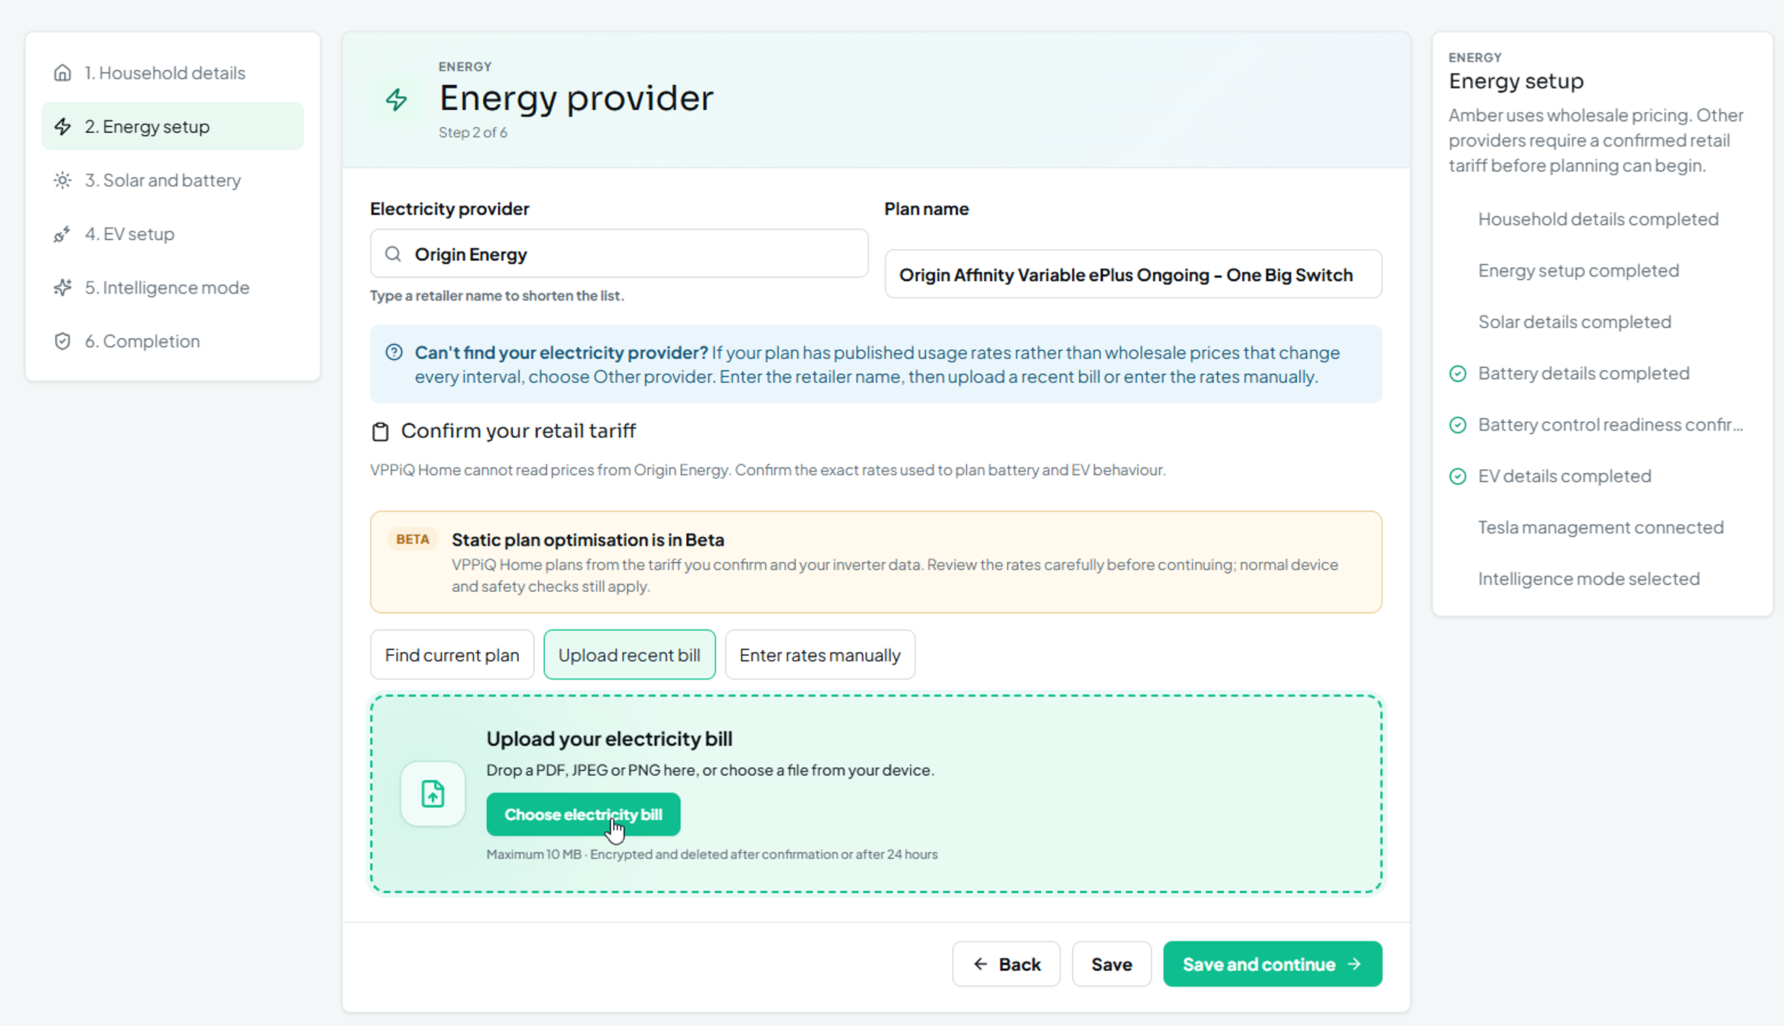Click the file upload icon in dropzone
This screenshot has width=1784, height=1026.
pyautogui.click(x=433, y=793)
